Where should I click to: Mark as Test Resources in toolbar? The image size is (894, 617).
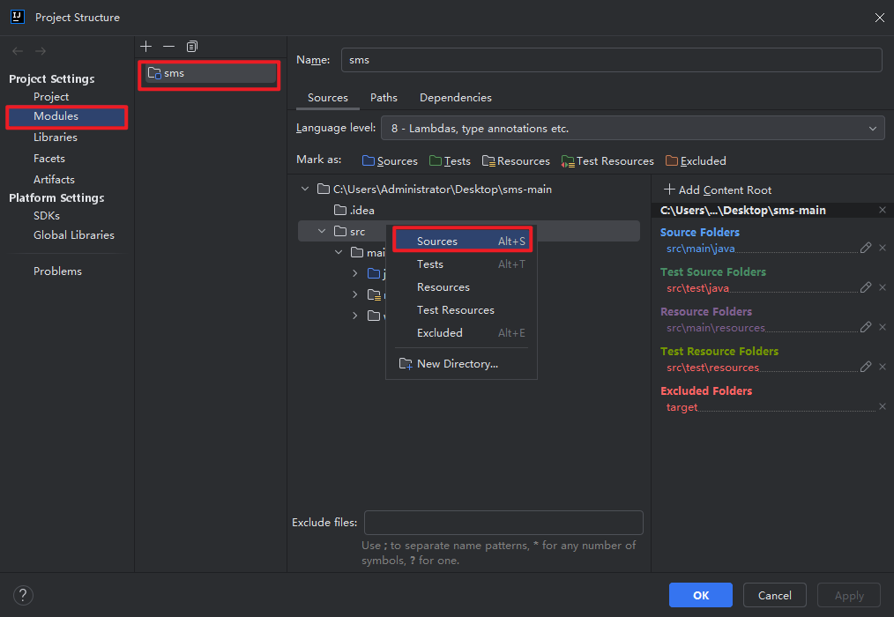tap(607, 160)
